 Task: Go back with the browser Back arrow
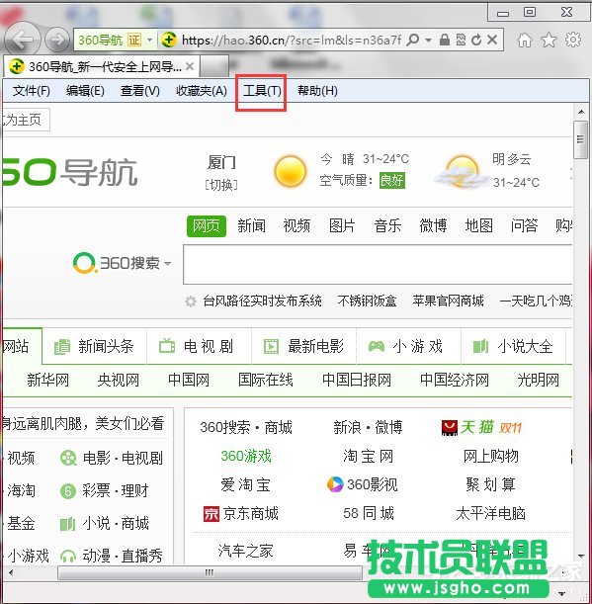point(22,40)
